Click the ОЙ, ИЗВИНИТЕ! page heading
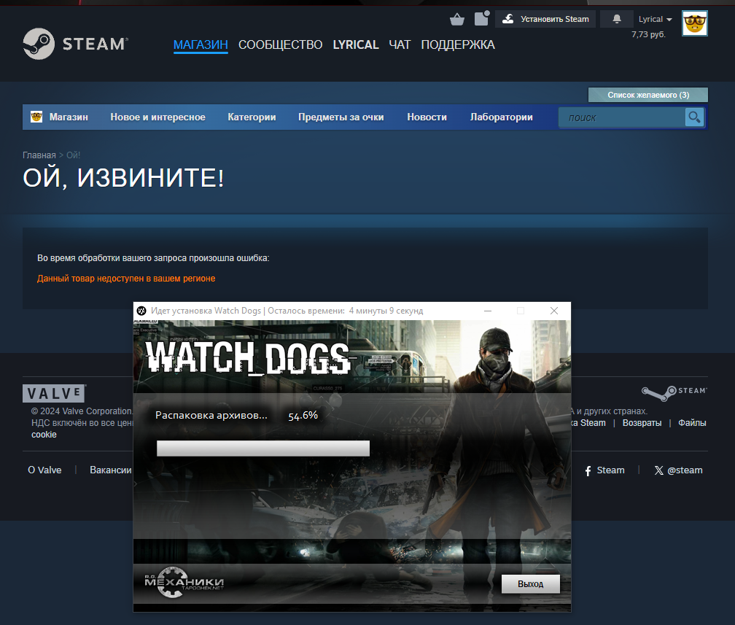 pyautogui.click(x=124, y=178)
